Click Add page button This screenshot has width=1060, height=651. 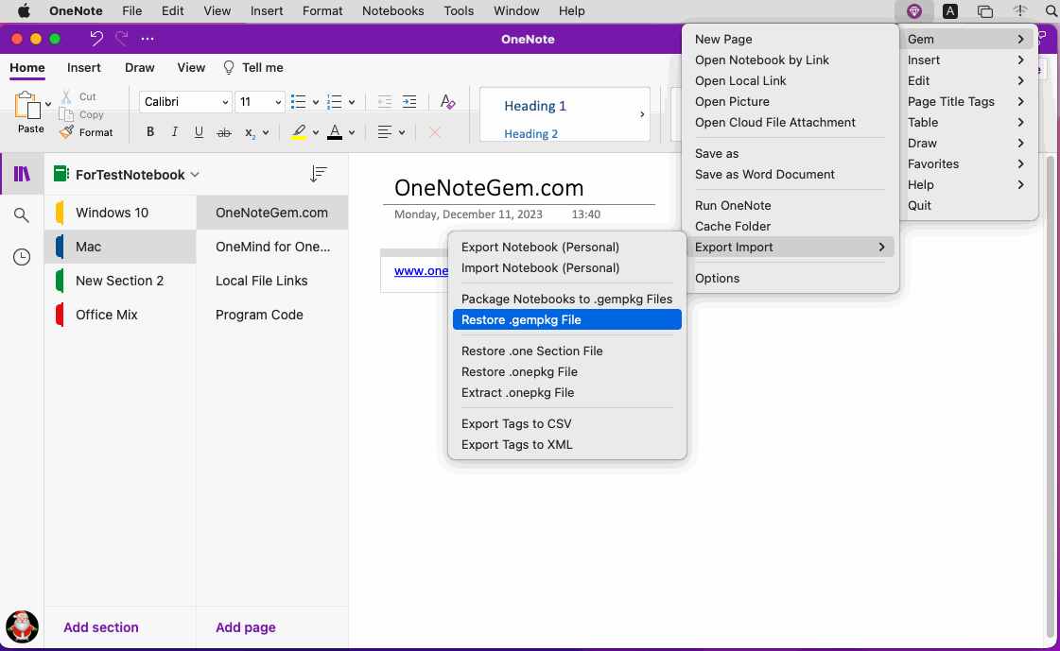[x=246, y=627]
